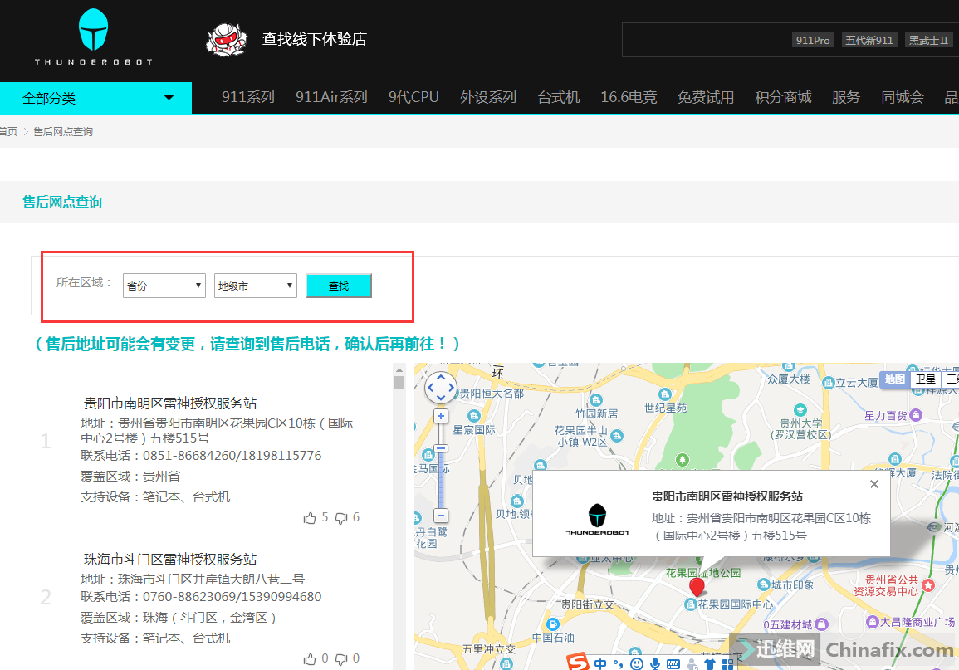Click 贵州大学 school marker
This screenshot has height=670, width=959.
[800, 410]
